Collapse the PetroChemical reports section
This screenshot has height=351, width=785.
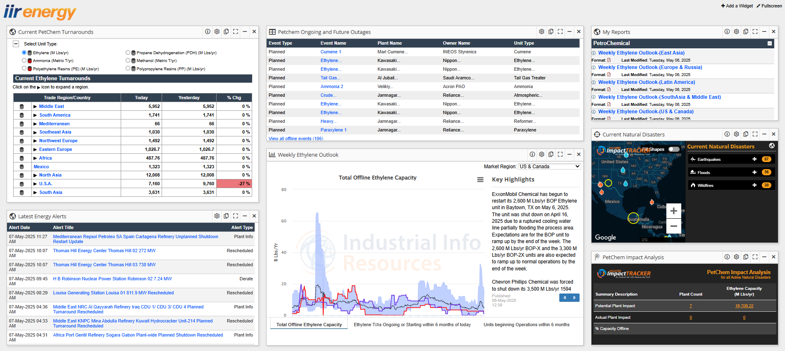point(770,43)
